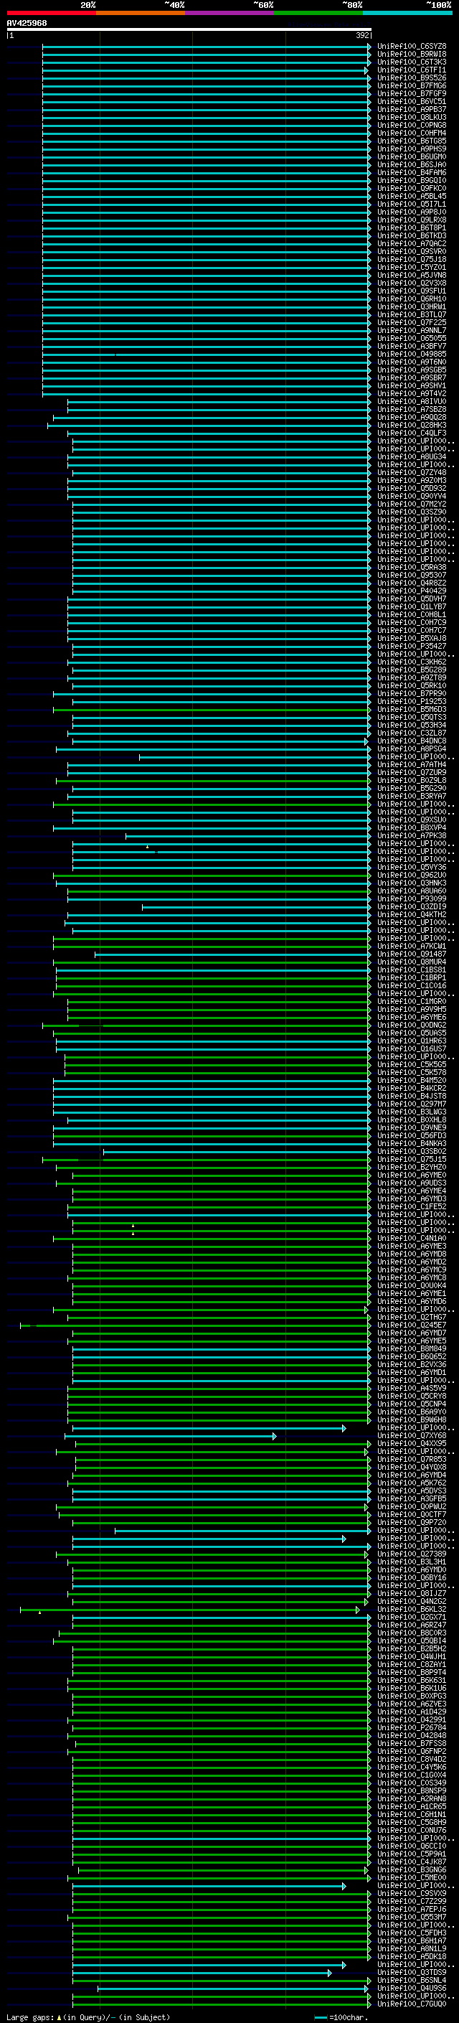
Task: Select hit label UniRef100_B4FAM6
Action: [x=412, y=173]
